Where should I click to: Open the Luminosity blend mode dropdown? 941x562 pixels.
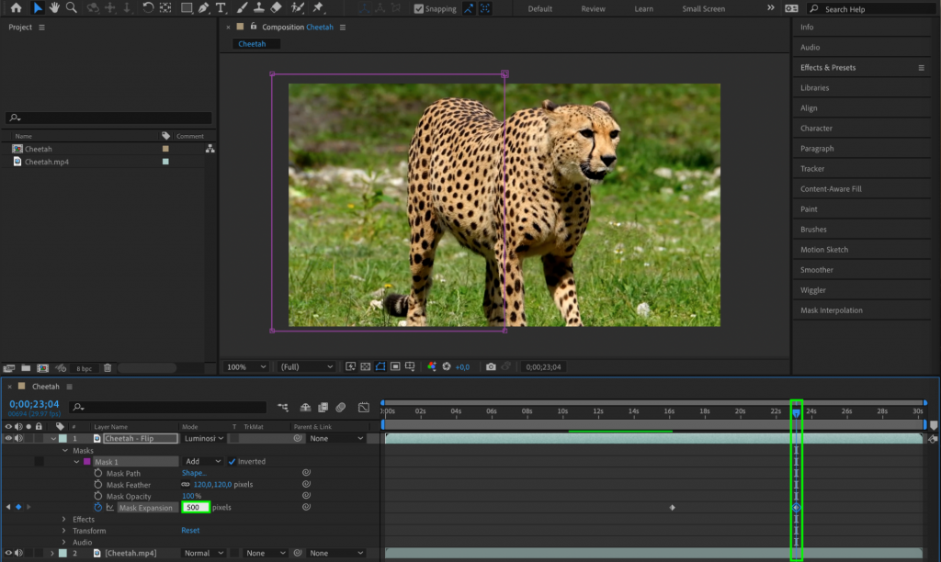[x=201, y=438]
